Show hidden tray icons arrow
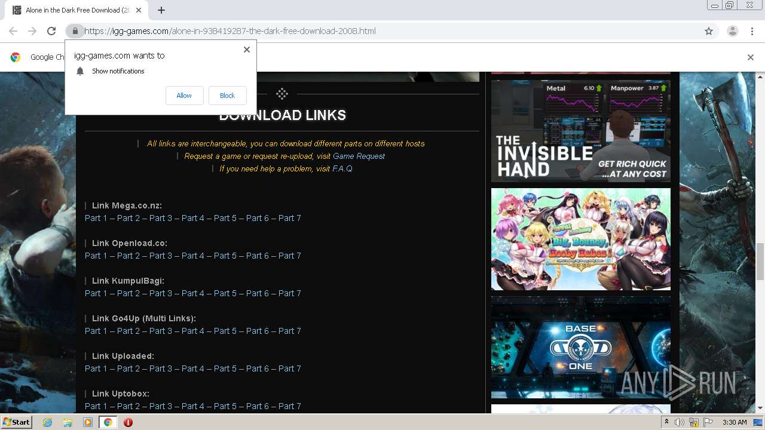The height and width of the screenshot is (430, 765). [x=666, y=422]
